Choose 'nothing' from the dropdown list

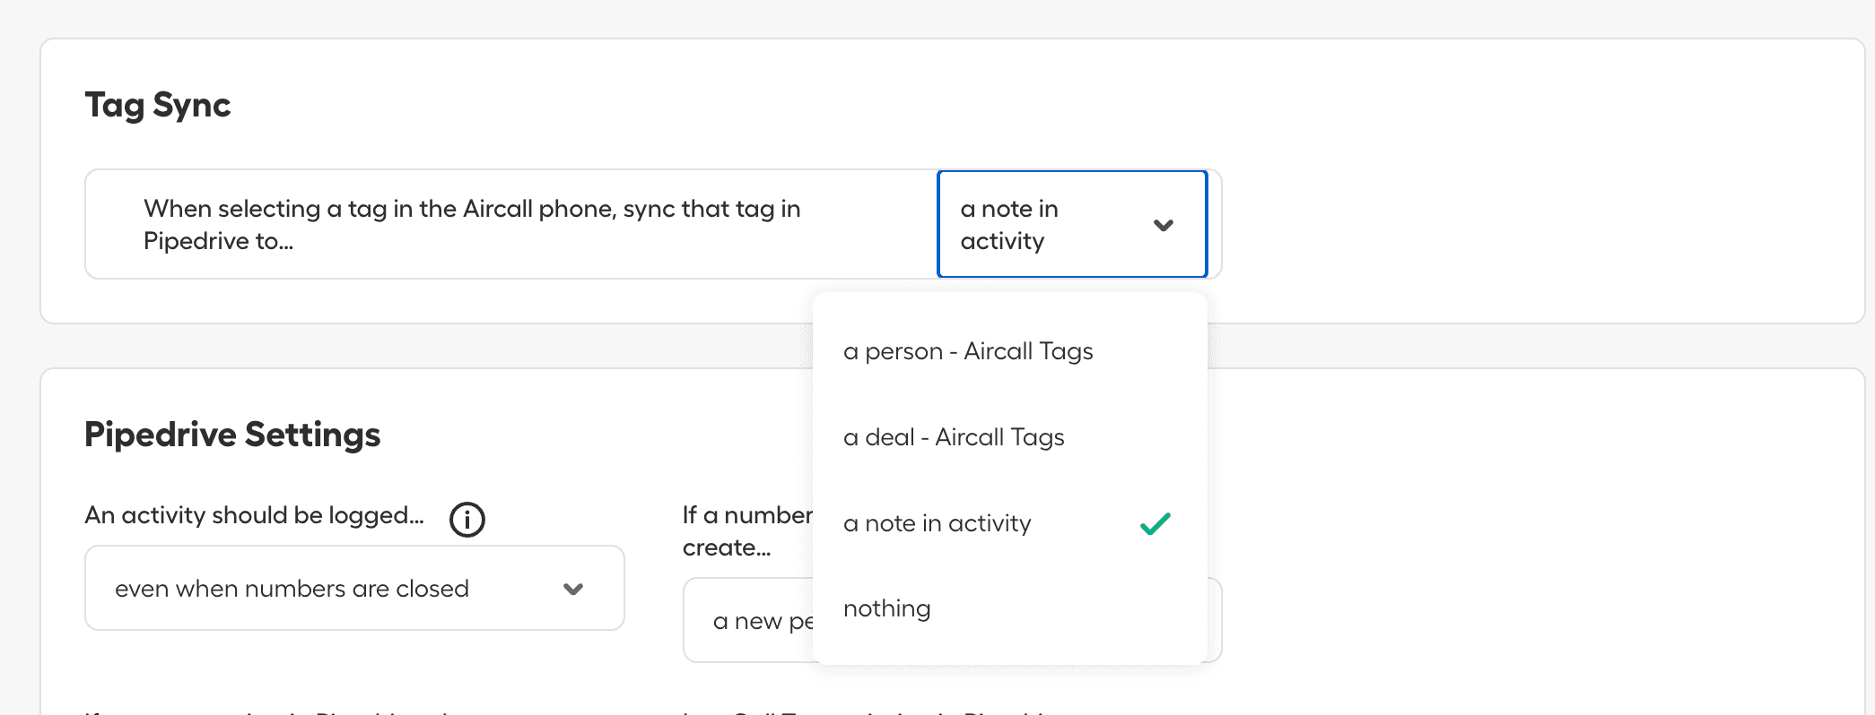tap(1009, 608)
